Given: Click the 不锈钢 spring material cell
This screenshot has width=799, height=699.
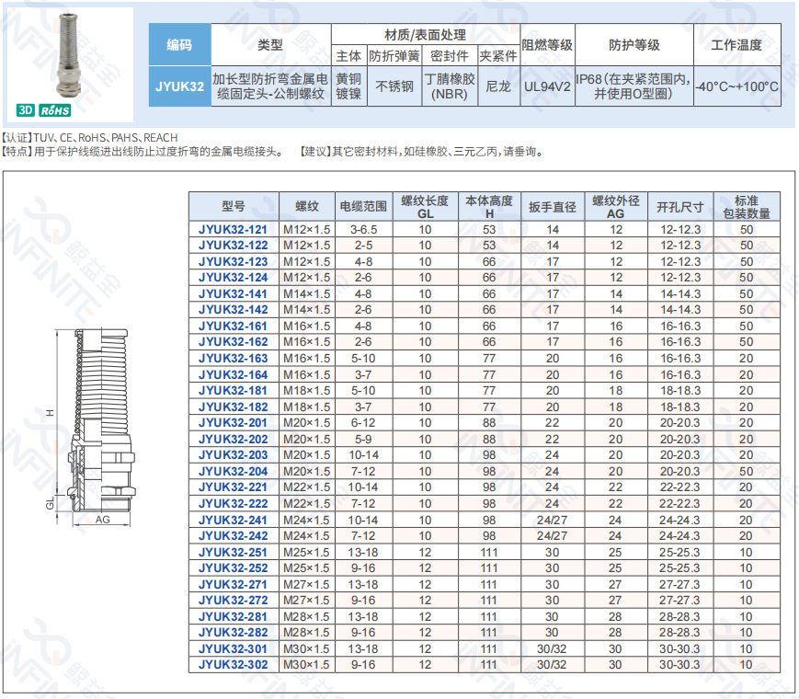Looking at the screenshot, I should tap(394, 86).
